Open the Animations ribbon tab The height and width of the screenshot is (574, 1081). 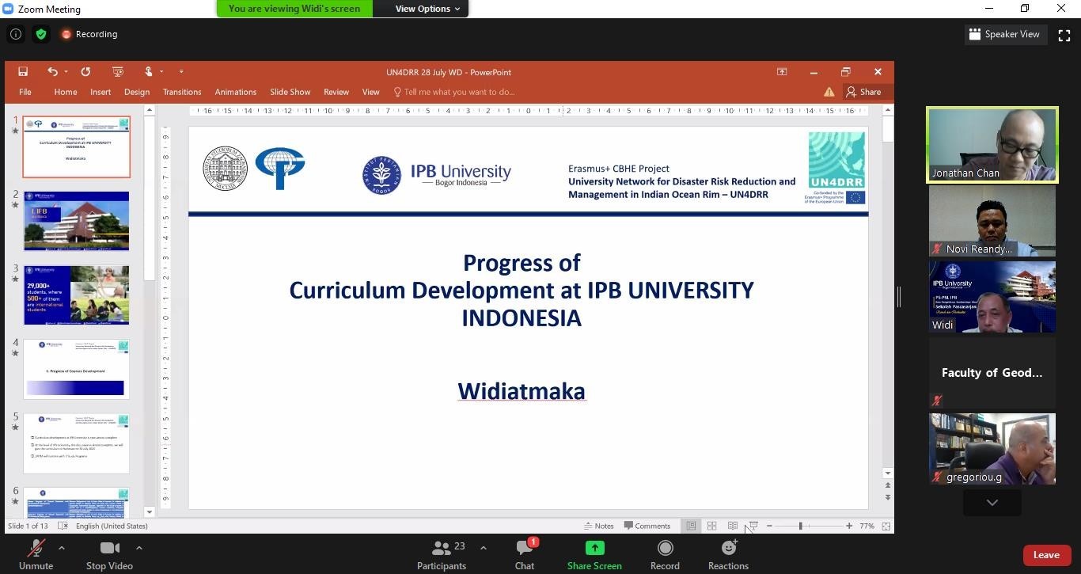(x=236, y=92)
